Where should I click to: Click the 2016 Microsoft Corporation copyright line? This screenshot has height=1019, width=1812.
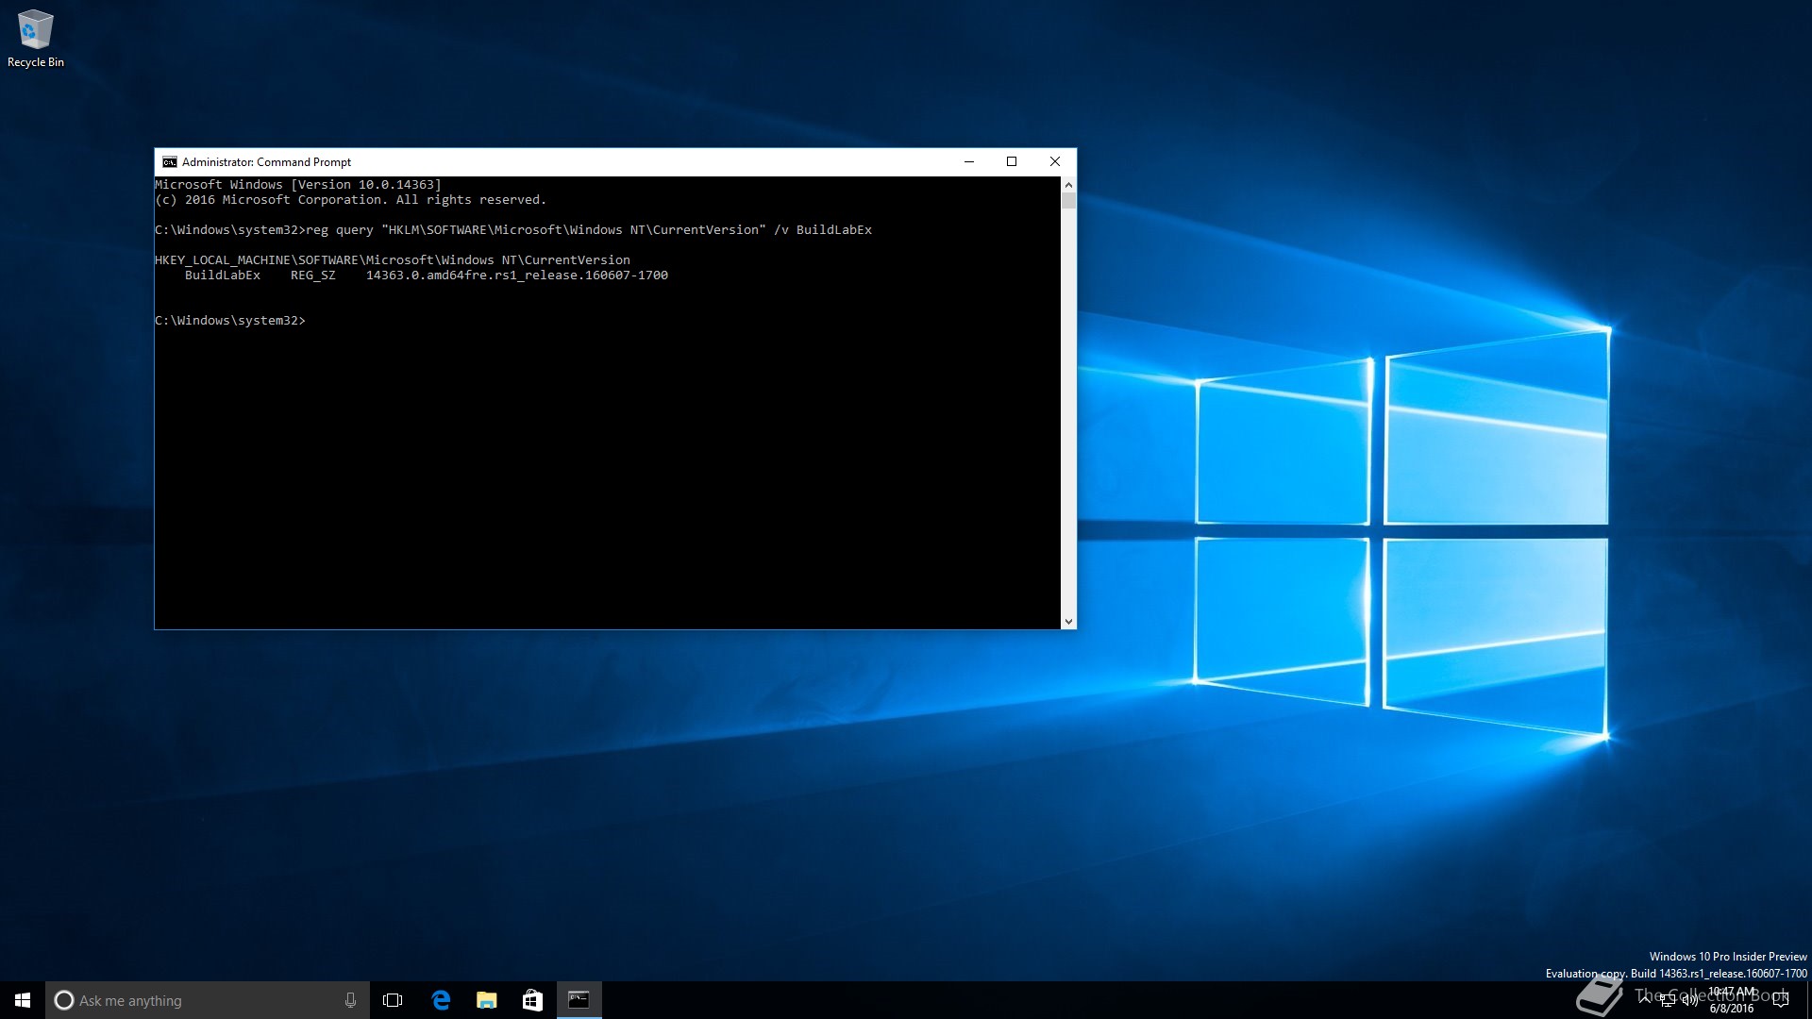point(351,200)
